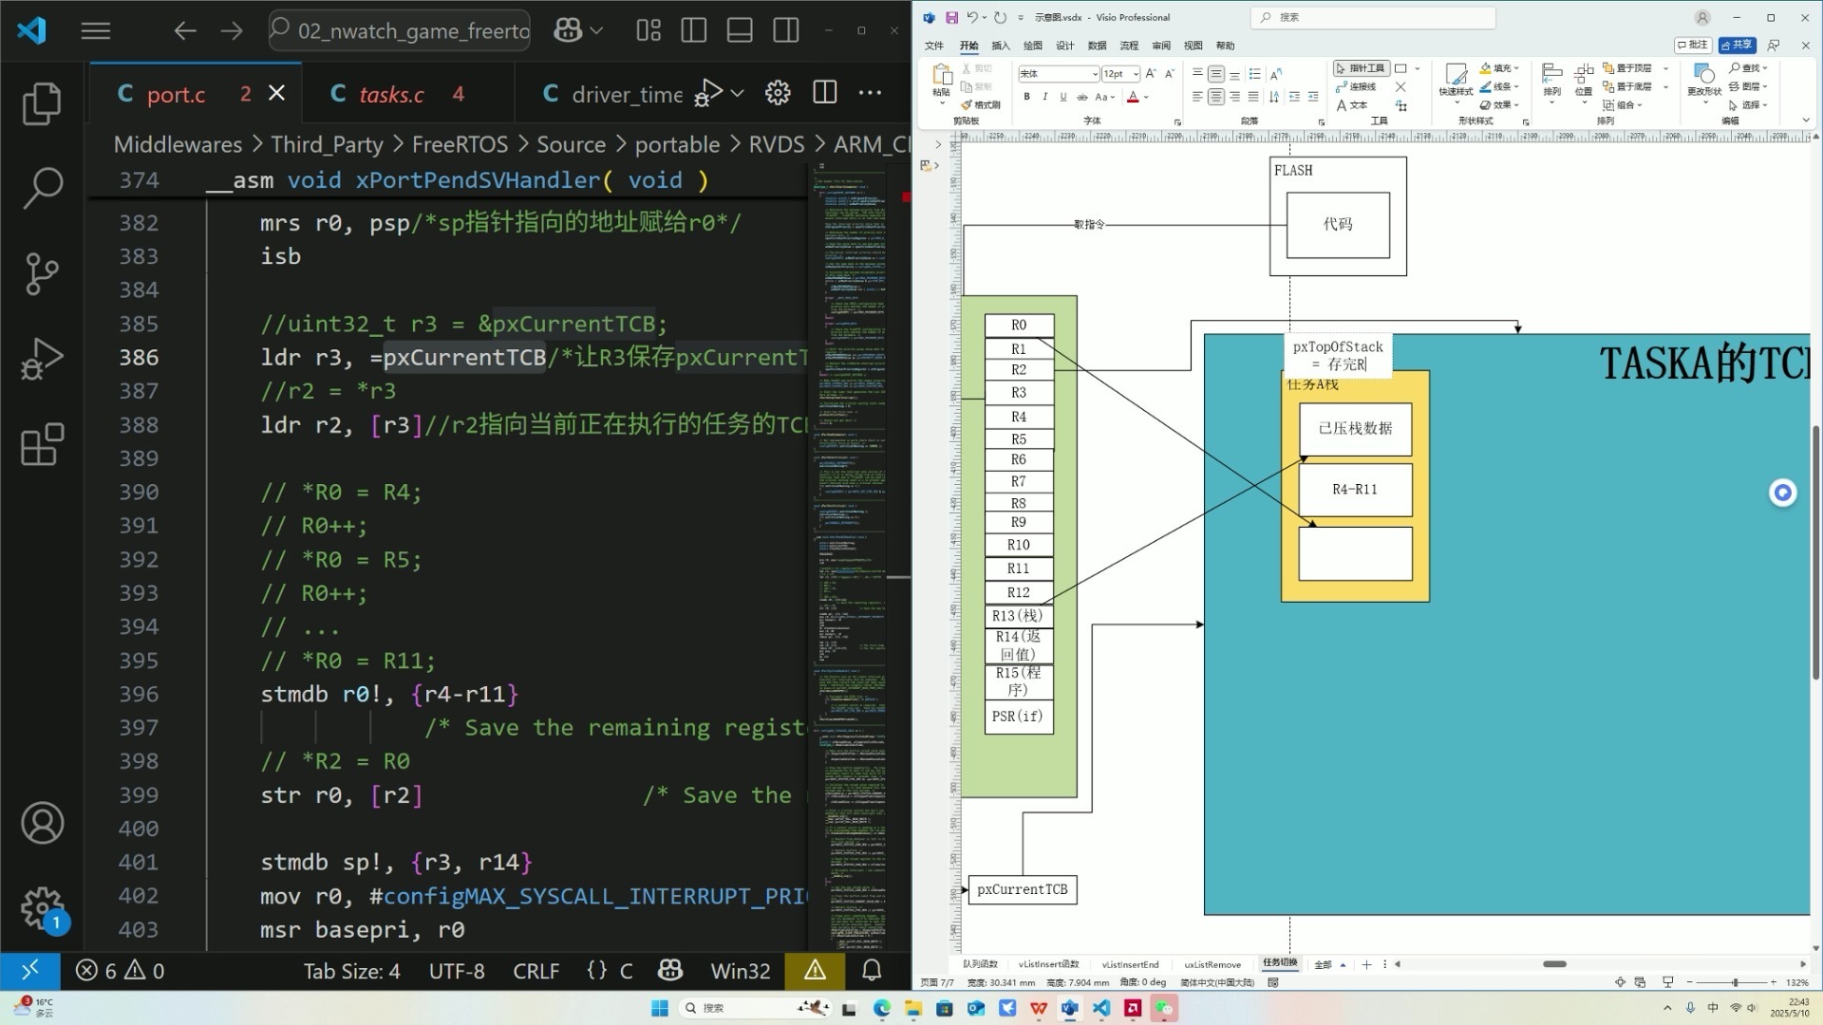Open the VS Code hamburger menu

click(x=95, y=30)
